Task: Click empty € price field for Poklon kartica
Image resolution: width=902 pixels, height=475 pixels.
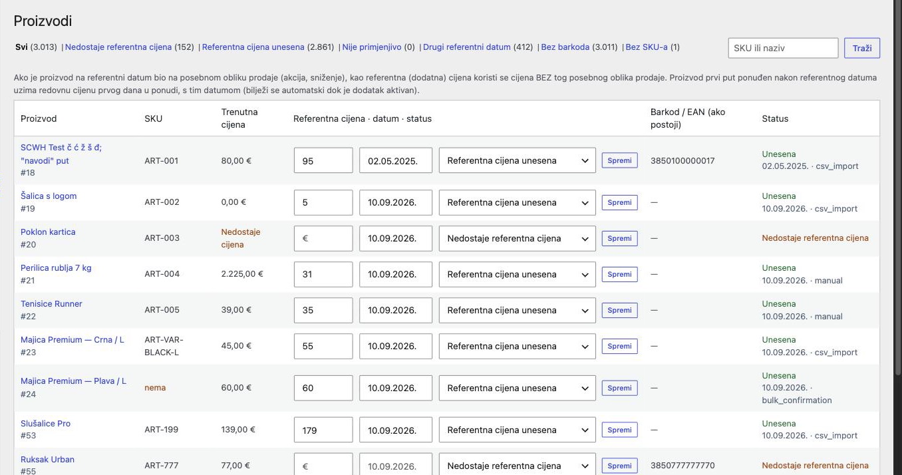Action: [323, 238]
